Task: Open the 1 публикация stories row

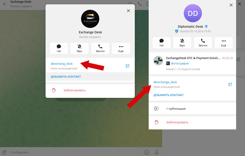Action: click(192, 109)
